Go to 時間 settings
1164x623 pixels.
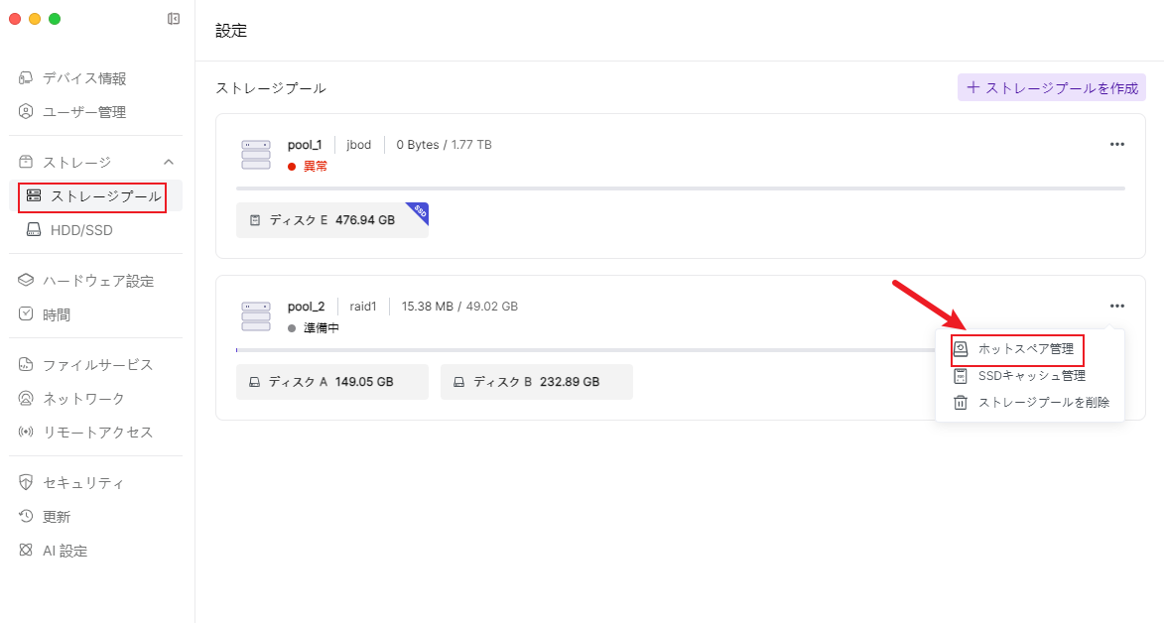56,314
